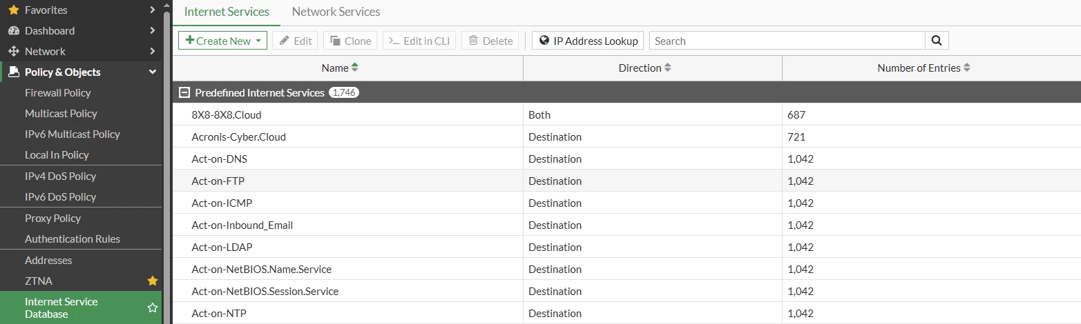Click the Edit button
This screenshot has width=1081, height=324.
tap(295, 41)
